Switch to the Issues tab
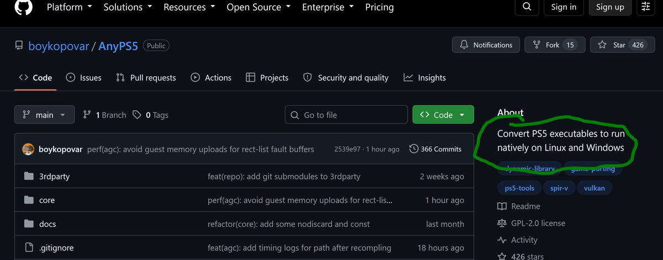663x260 pixels. (x=83, y=77)
